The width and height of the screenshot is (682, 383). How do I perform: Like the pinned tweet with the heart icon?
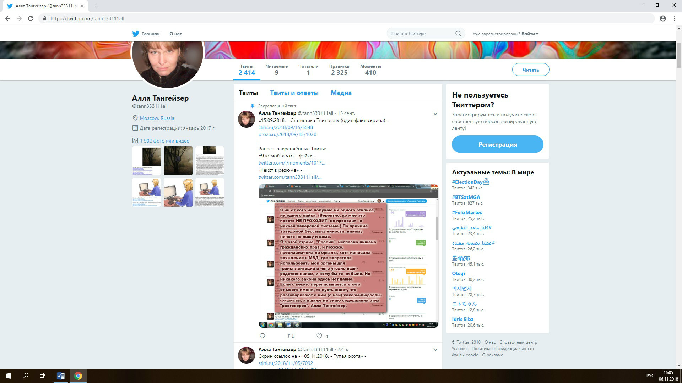pos(319,336)
